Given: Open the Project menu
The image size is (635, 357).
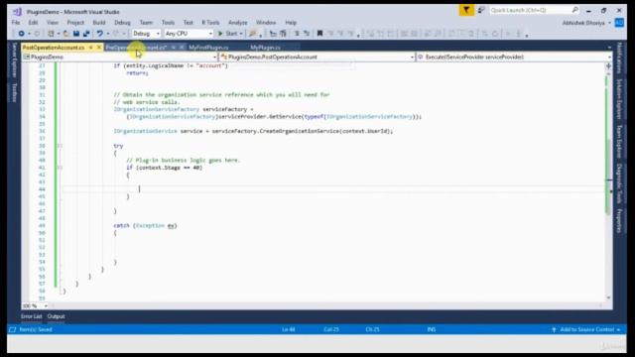Looking at the screenshot, I should click(x=75, y=23).
